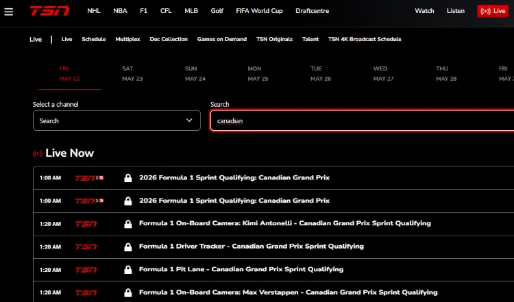The height and width of the screenshot is (302, 514).
Task: Go to TSN home via logo
Action: coord(49,11)
